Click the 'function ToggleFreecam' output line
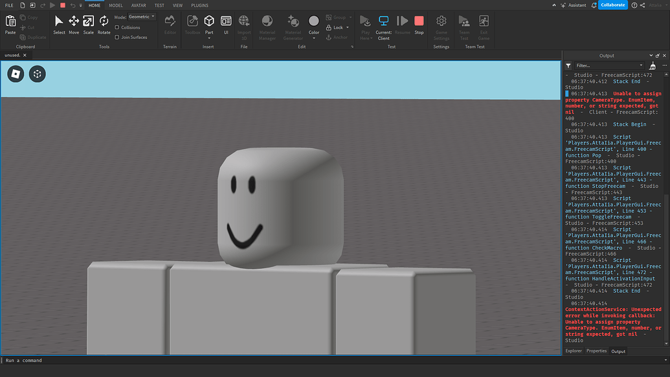Screen dimensions: 670x377 click(598, 217)
